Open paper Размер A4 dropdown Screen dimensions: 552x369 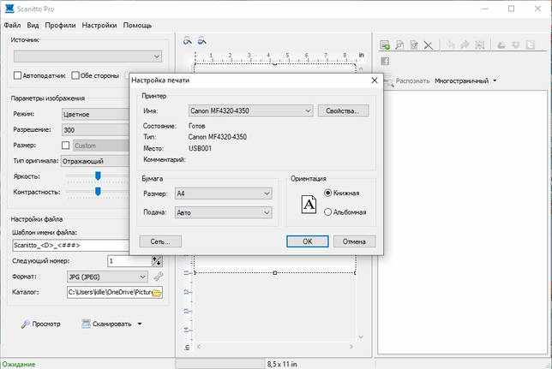(x=224, y=193)
